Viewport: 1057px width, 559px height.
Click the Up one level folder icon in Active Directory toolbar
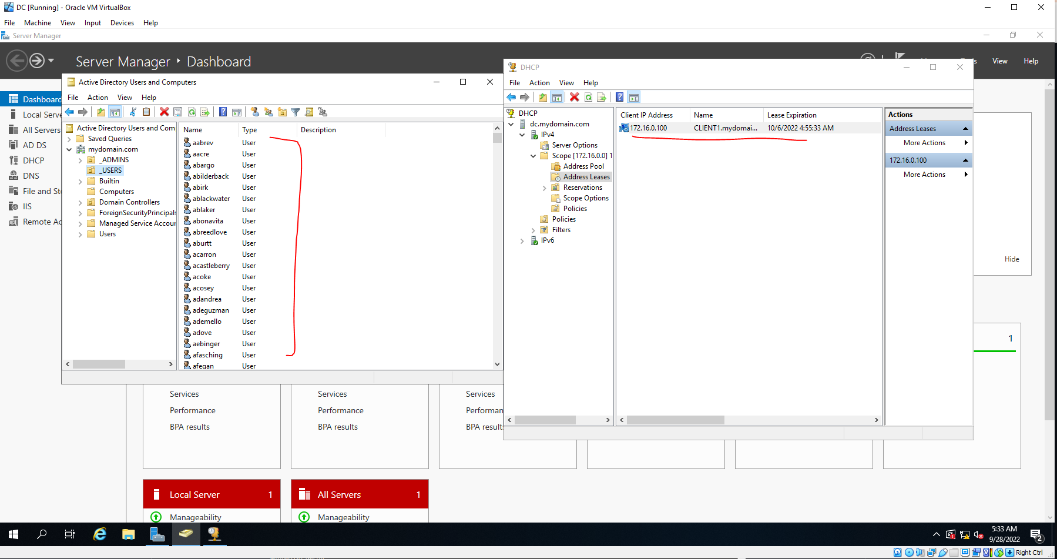click(101, 112)
